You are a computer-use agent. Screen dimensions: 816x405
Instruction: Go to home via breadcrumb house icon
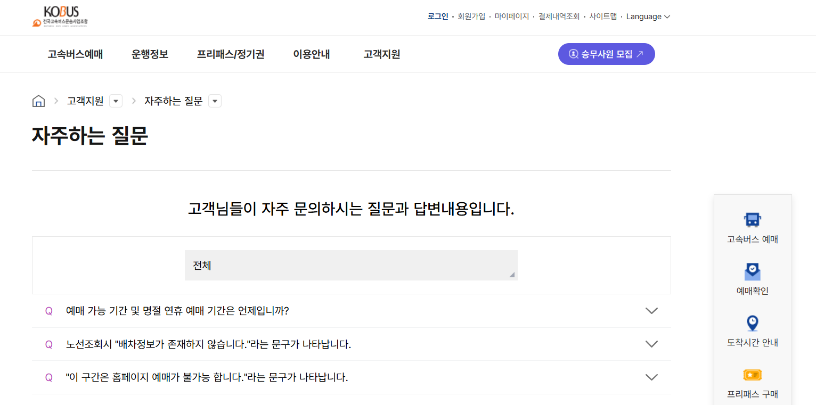coord(38,101)
